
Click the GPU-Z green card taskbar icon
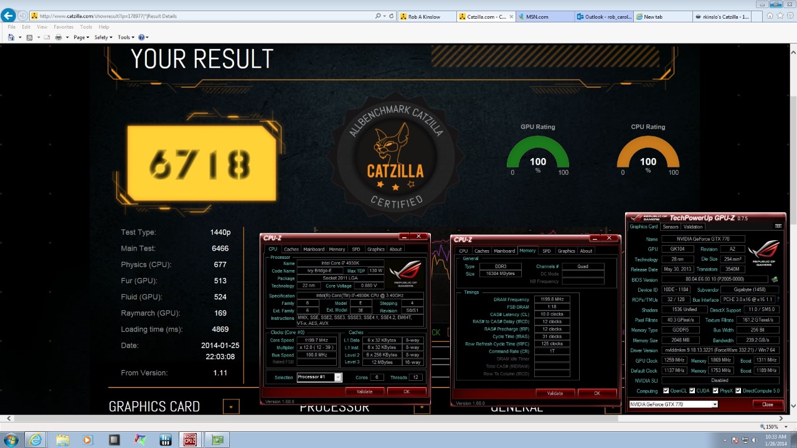pyautogui.click(x=217, y=440)
